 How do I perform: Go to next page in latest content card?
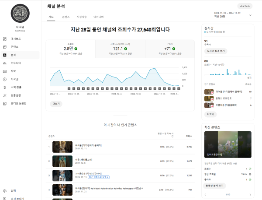point(250,194)
